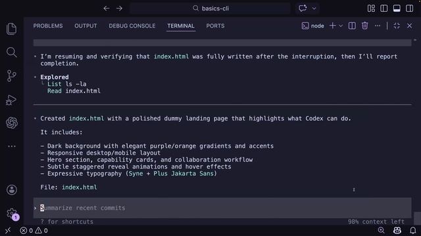Open the Search view in activity bar
The image size is (421, 236).
coord(12,52)
